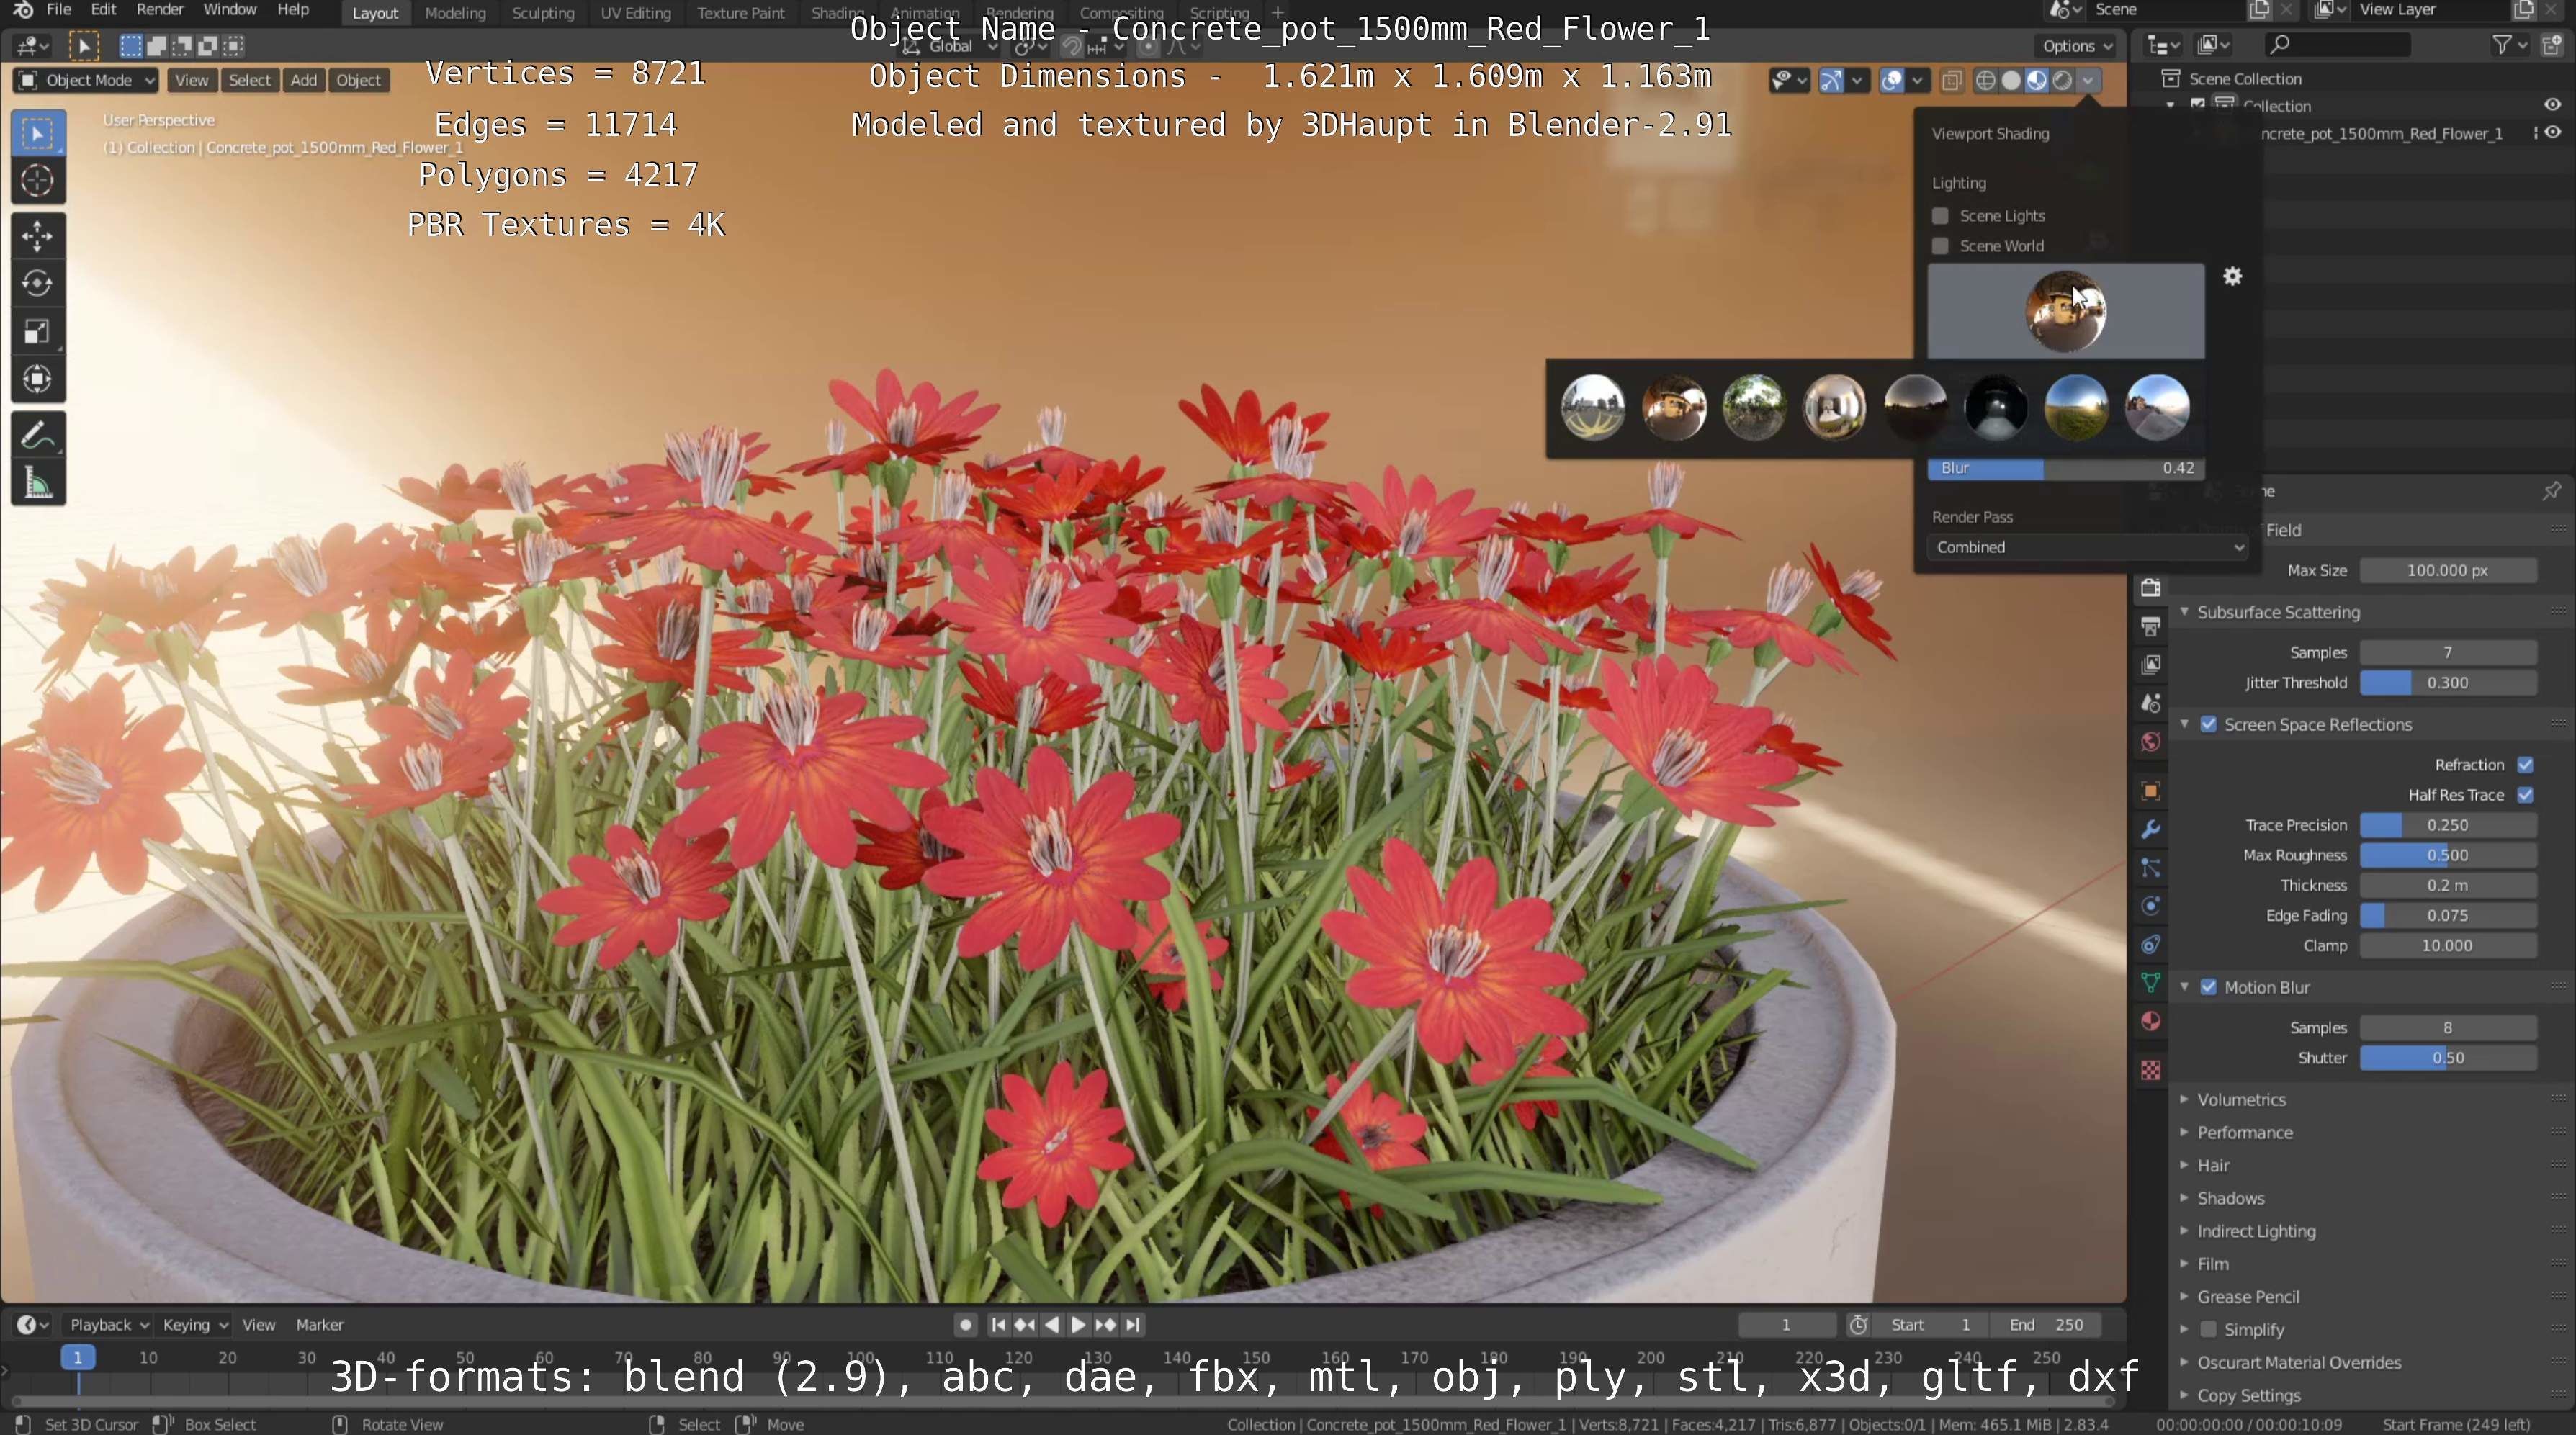This screenshot has height=1435, width=2576.
Task: Select the Measure ruler tool
Action: coord(38,484)
